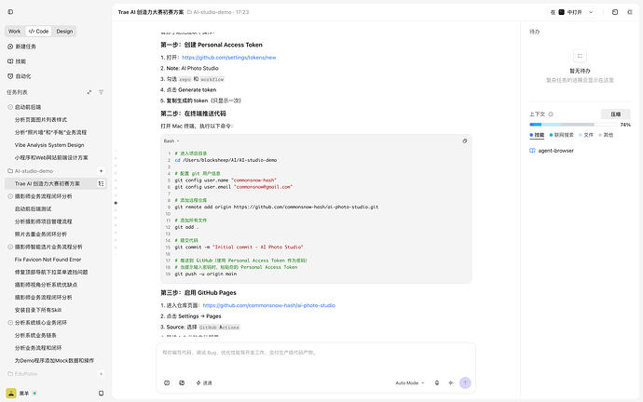The image size is (643, 402).
Task: Open task 分析系统业务链条
Action: [35, 335]
